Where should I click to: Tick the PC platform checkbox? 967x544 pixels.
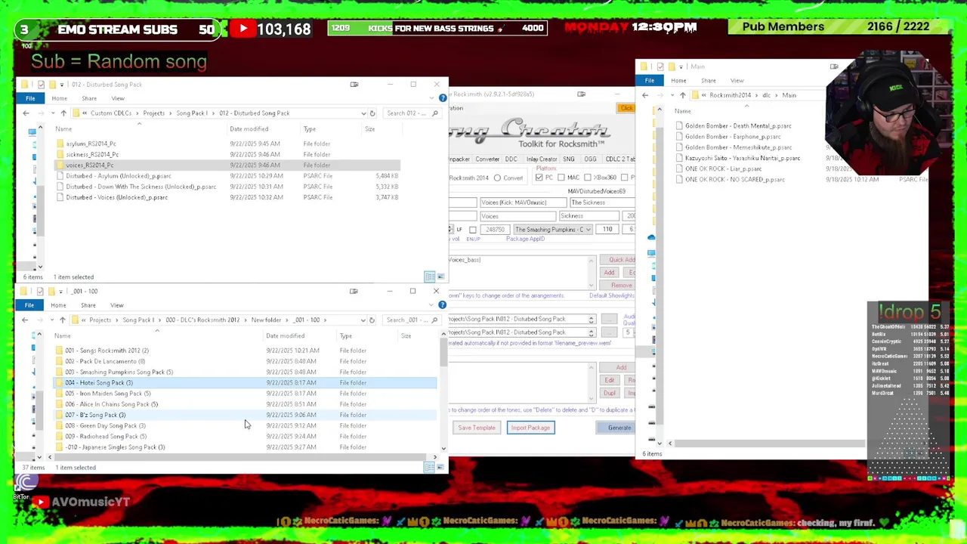point(539,178)
